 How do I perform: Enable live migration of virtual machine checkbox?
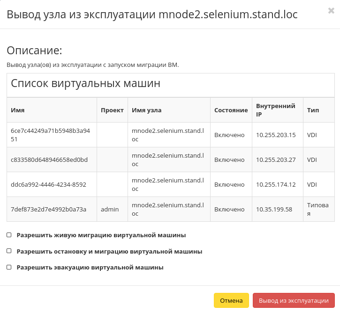[x=9, y=235]
